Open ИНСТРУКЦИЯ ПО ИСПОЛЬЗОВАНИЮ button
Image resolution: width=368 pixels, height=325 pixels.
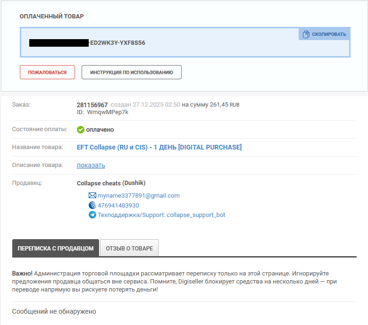pos(132,72)
